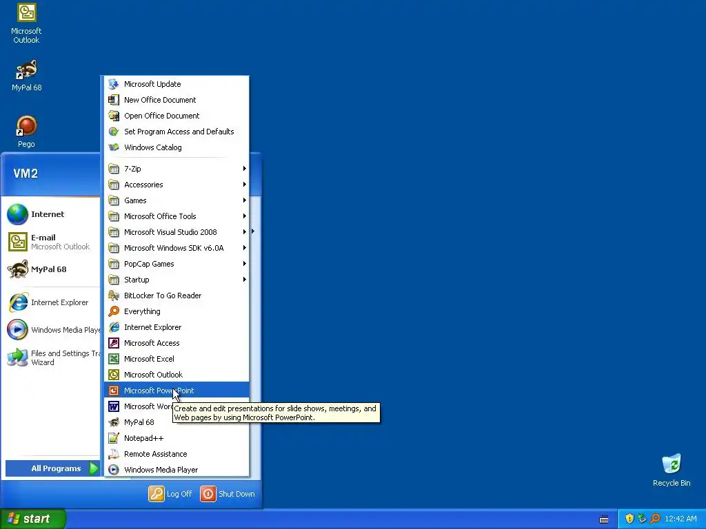Click the Microsoft Word icon
This screenshot has width=706, height=529.
tap(114, 406)
